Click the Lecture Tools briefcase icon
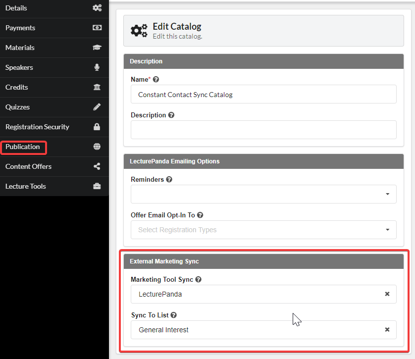This screenshot has width=415, height=359. pos(97,186)
